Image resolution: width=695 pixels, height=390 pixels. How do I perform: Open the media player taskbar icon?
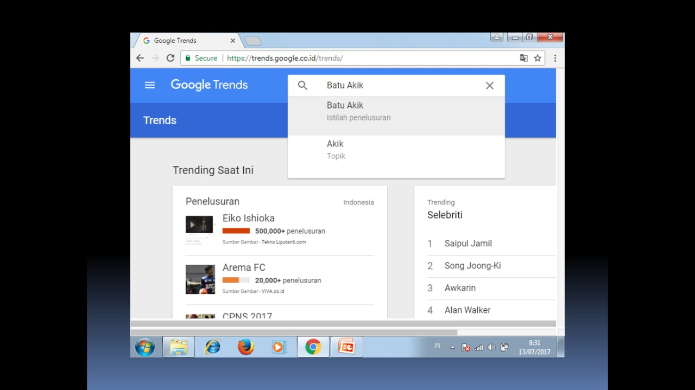(x=279, y=347)
